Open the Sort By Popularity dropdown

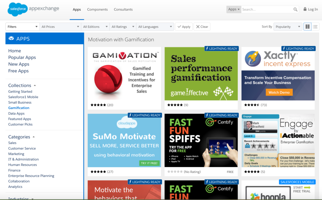pos(288,27)
